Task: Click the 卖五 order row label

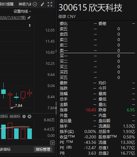Action: pos(64,29)
